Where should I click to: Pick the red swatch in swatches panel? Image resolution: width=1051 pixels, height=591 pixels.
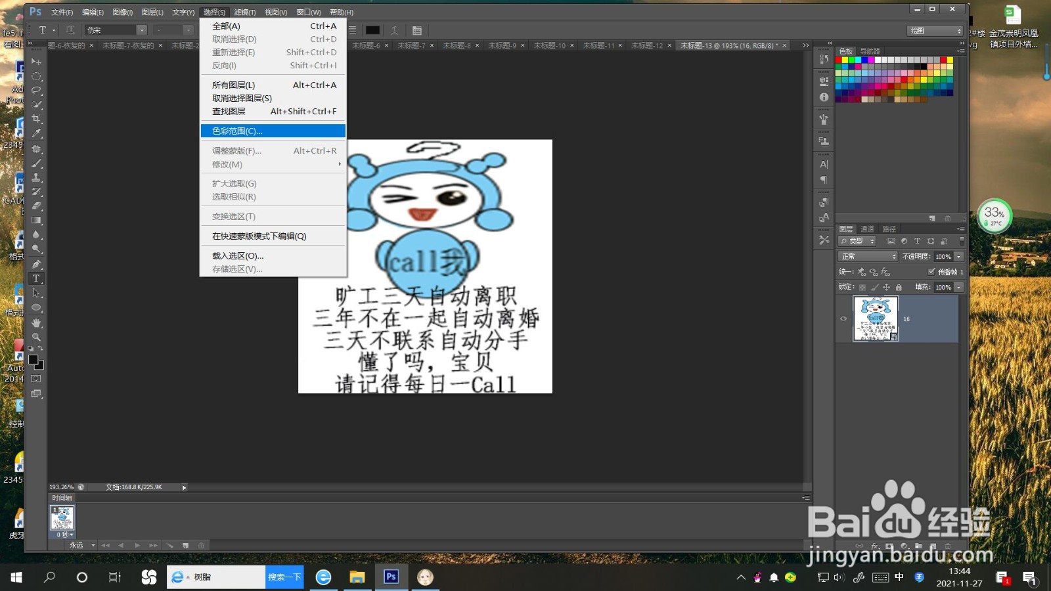(838, 60)
